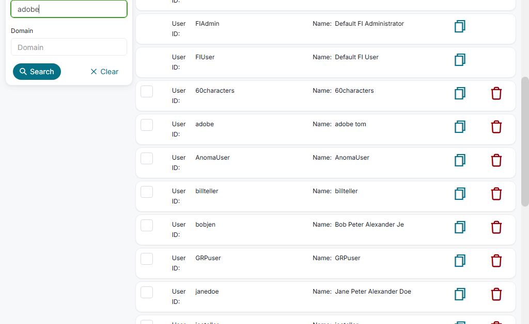Image resolution: width=529 pixels, height=324 pixels.
Task: Delete the 60characters user
Action: (x=496, y=93)
